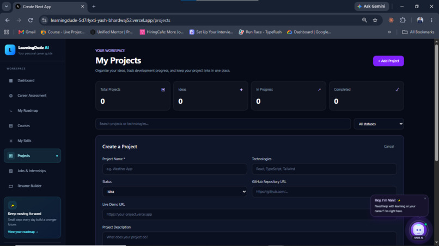Screen dimensions: 439x246
Task: Expand hidden bookmarks with the chevron
Action: click(x=389, y=32)
